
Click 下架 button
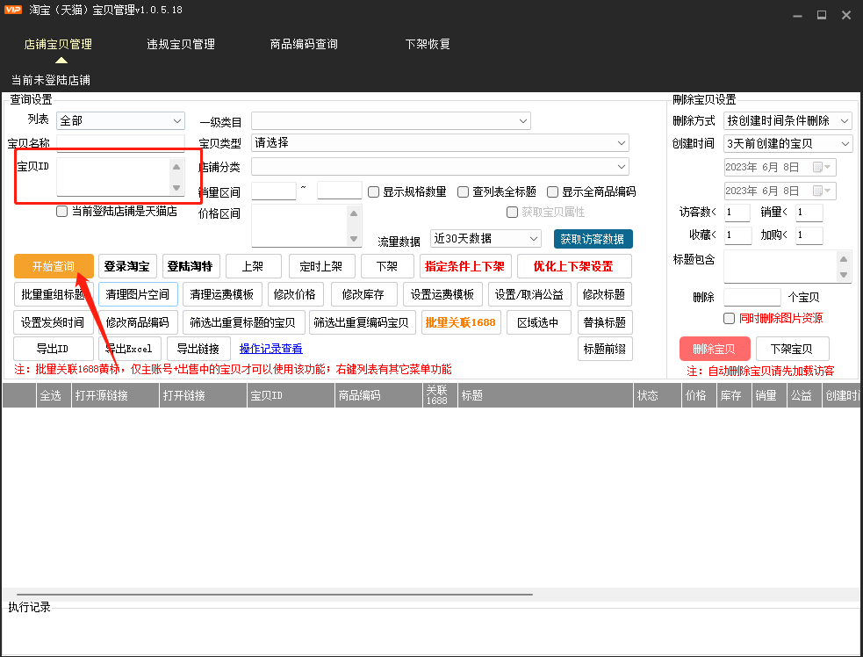click(387, 266)
